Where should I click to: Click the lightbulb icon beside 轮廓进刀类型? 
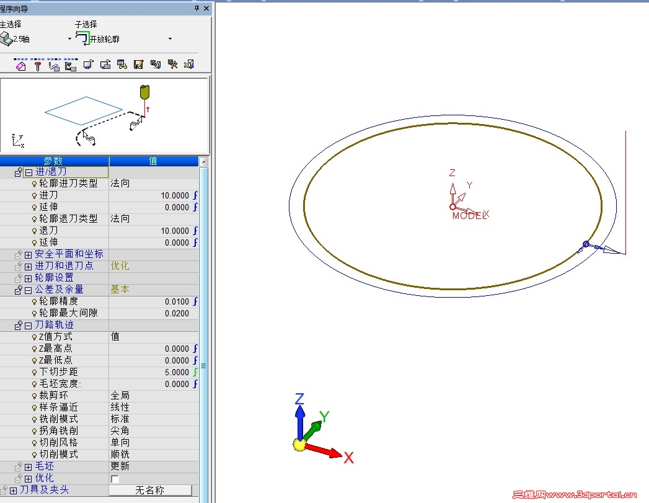click(x=34, y=184)
